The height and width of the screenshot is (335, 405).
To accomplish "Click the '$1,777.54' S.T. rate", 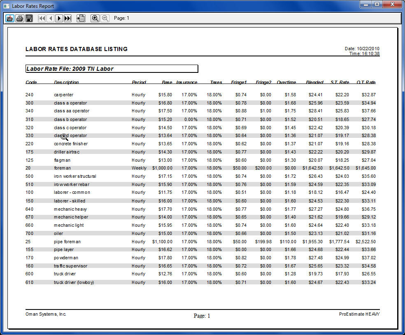I will (339, 242).
